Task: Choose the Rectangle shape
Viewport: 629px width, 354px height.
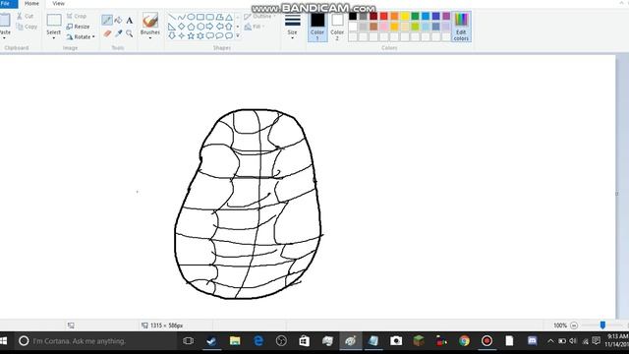Action: 200,18
